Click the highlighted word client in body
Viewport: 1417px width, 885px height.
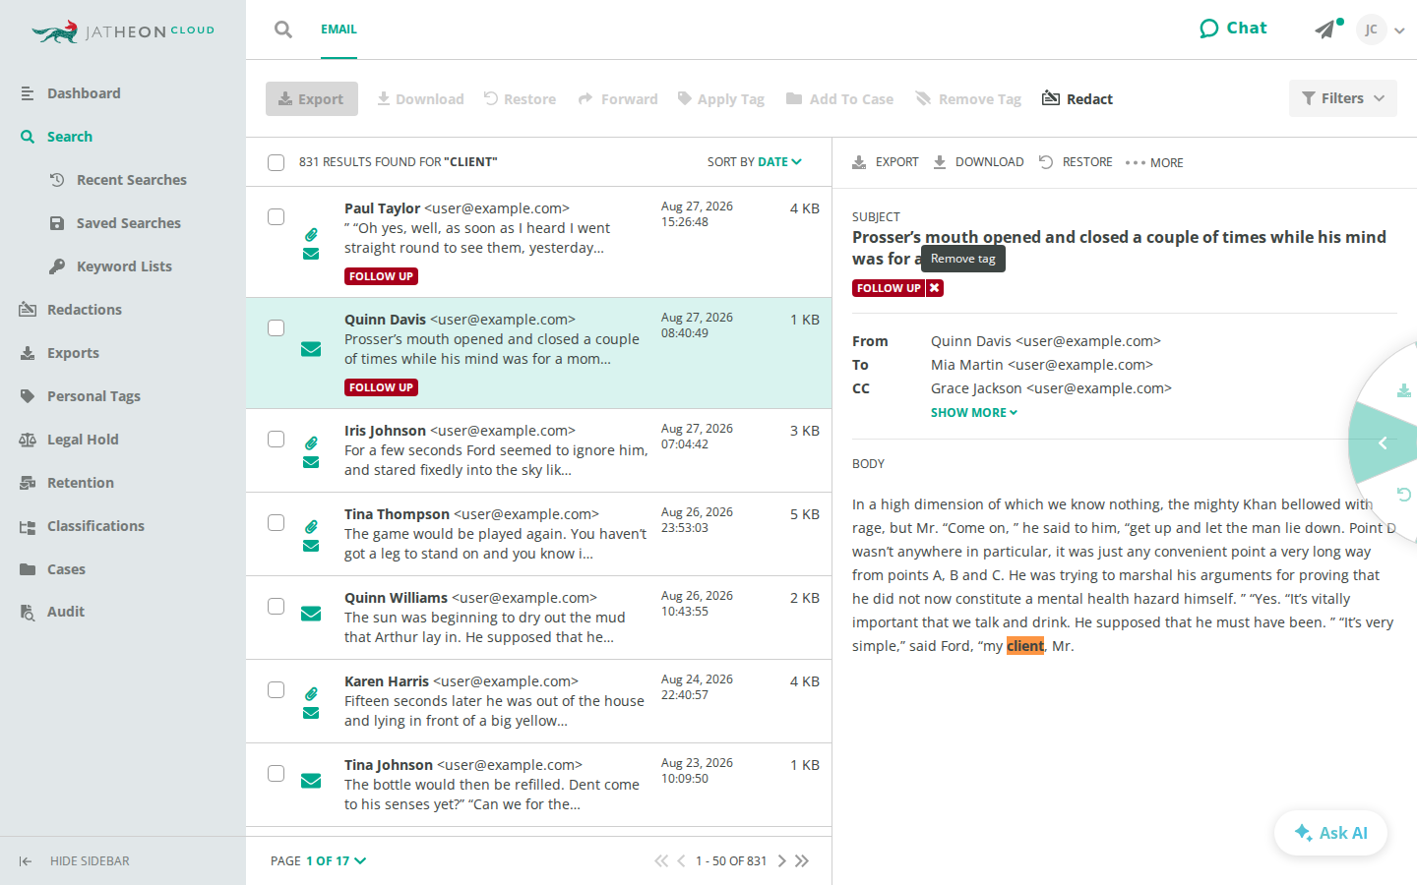tap(1025, 646)
